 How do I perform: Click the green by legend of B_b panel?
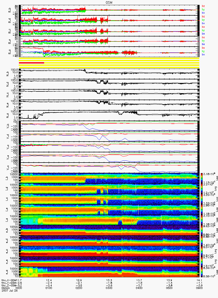(203, 9)
